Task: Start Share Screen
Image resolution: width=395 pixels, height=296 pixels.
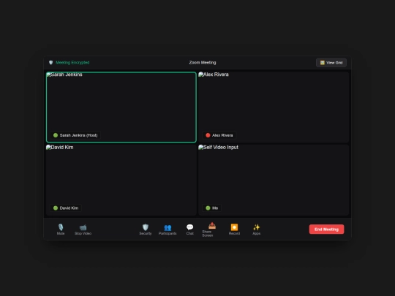Action: pyautogui.click(x=212, y=229)
